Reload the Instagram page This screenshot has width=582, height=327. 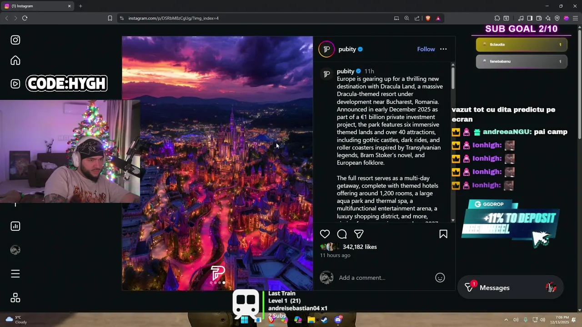click(x=25, y=18)
